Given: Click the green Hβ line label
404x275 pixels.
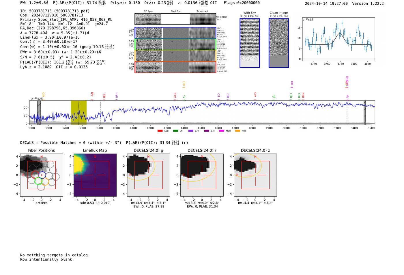Looking at the screenshot, I should pyautogui.click(x=274, y=97).
